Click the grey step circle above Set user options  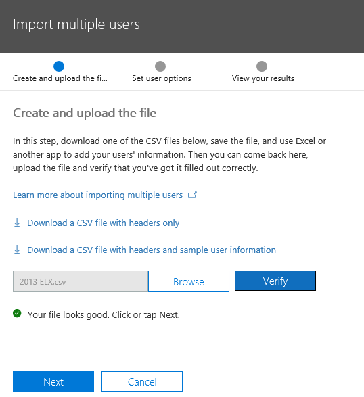click(160, 66)
